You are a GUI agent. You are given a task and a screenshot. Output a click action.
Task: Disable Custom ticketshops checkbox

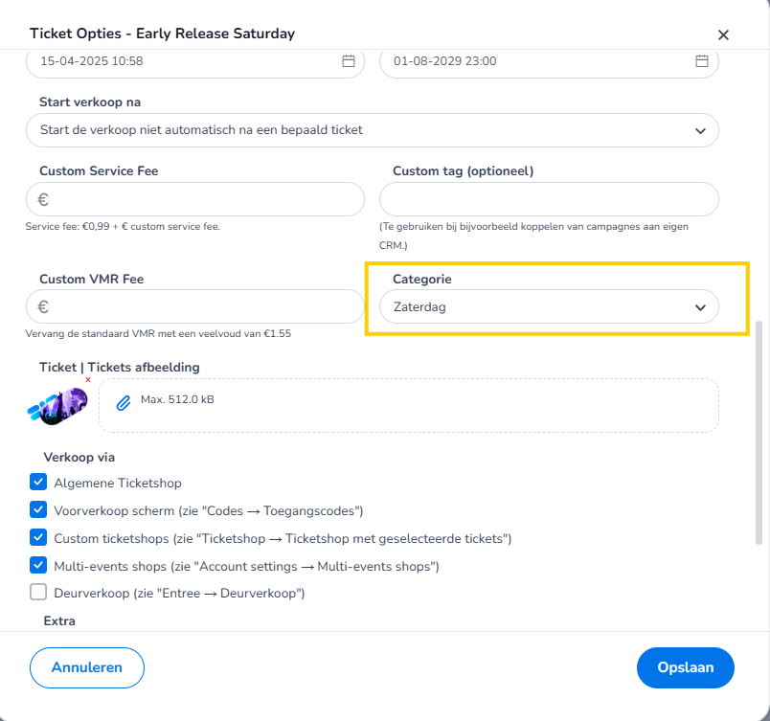(x=38, y=538)
